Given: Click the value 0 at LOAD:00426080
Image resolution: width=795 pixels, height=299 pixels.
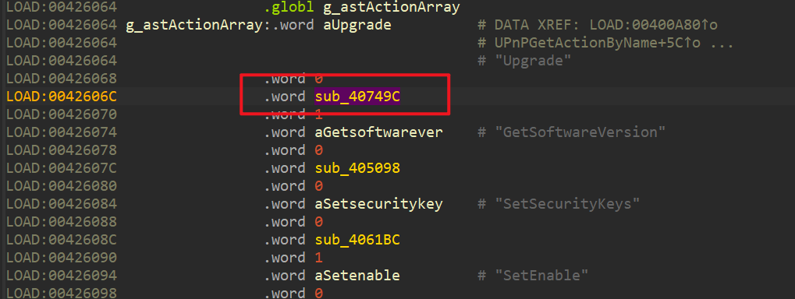Looking at the screenshot, I should [x=319, y=186].
